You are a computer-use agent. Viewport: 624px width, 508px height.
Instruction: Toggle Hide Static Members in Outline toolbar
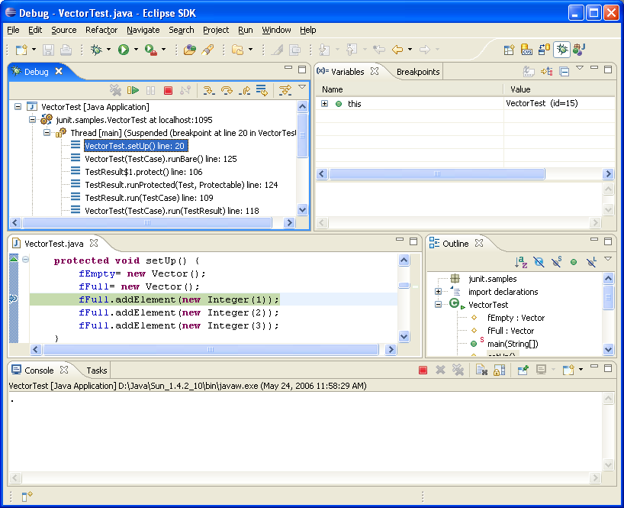[x=556, y=262]
